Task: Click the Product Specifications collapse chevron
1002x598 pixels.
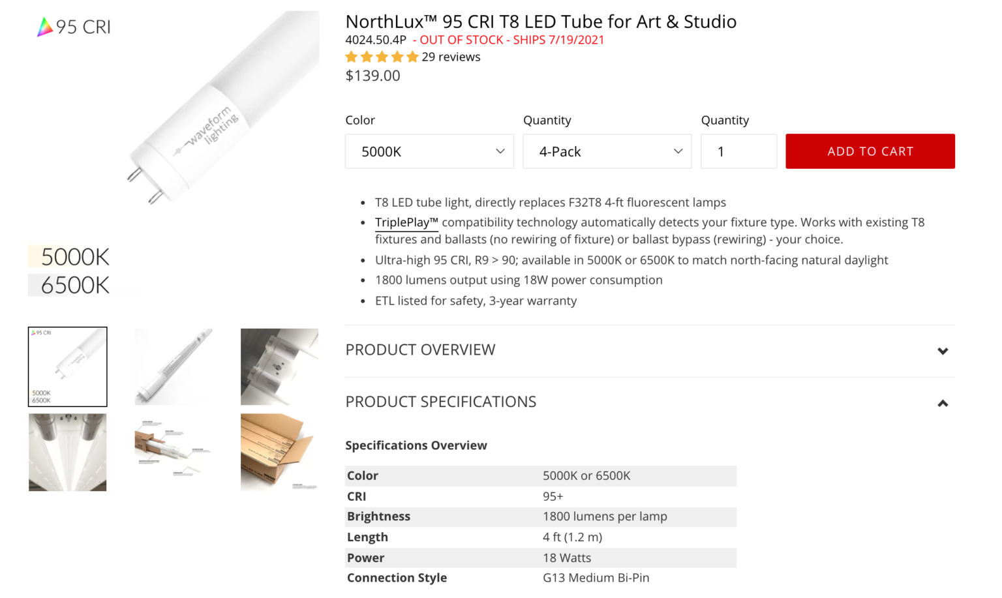Action: 943,403
